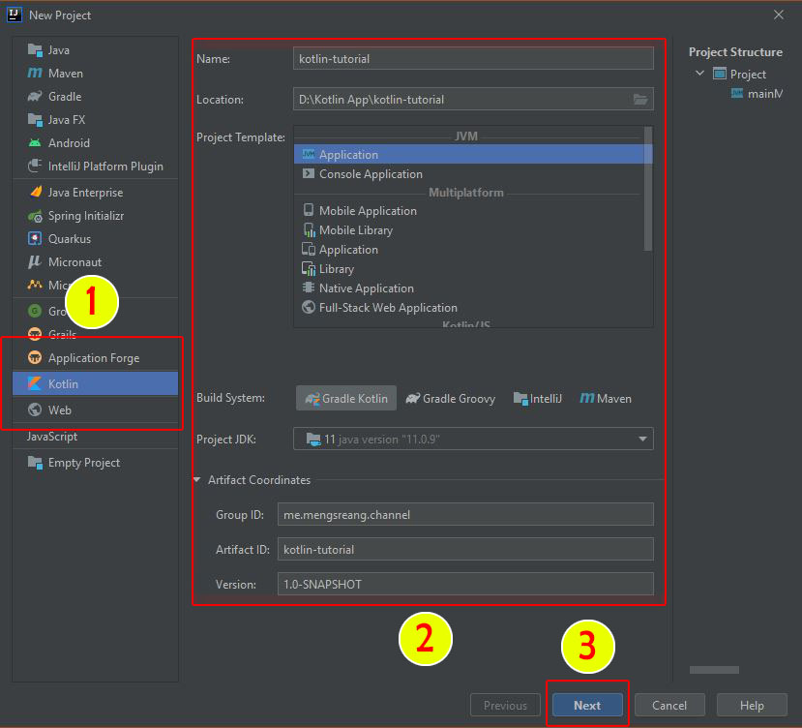
Task: Open the Project JDK dropdown
Action: [x=473, y=439]
